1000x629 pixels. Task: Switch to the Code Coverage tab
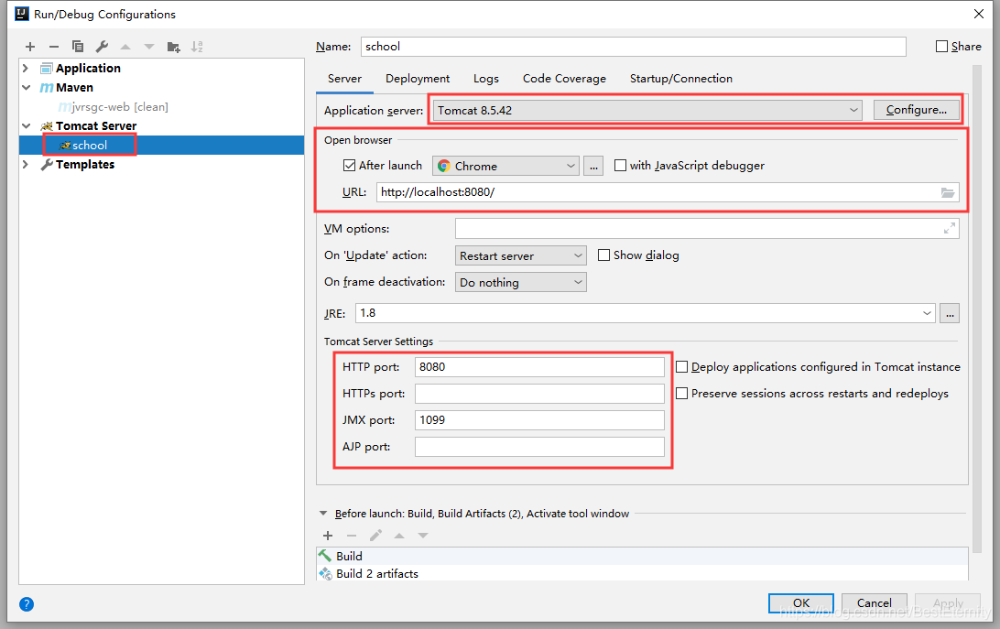click(564, 79)
